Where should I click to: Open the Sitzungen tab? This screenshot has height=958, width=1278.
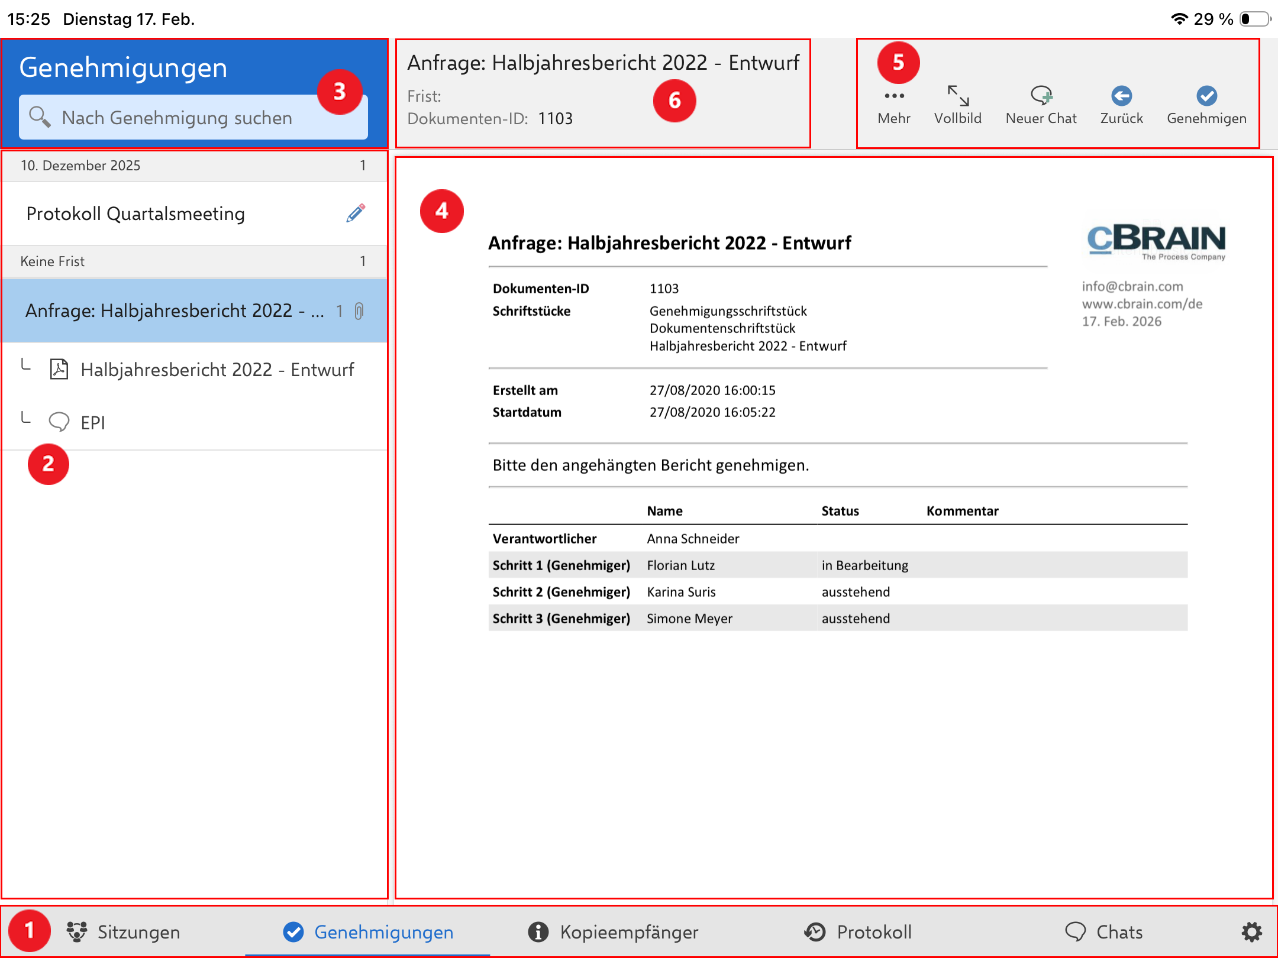124,933
